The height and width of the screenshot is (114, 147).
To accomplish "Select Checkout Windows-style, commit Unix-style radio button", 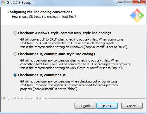I will pos(15,33).
